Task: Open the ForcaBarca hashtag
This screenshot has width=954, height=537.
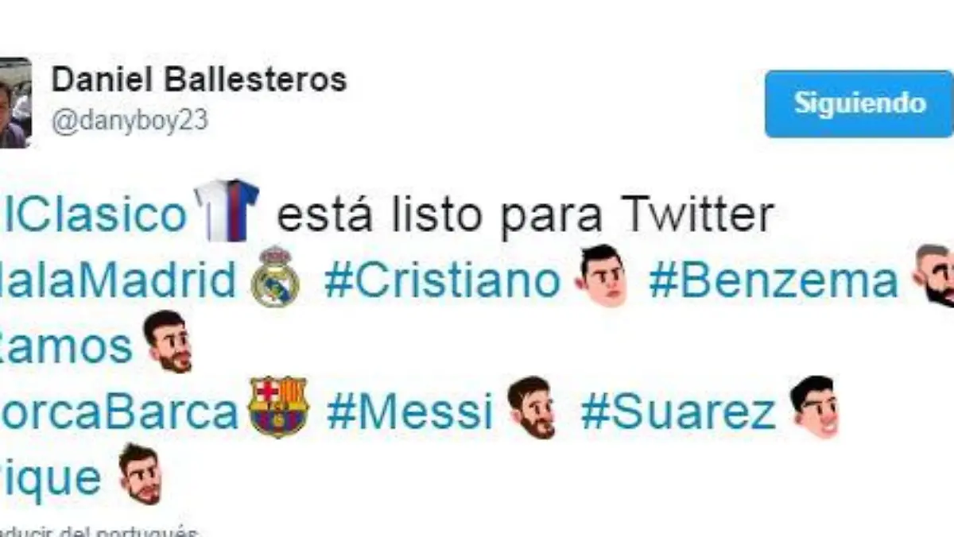Action: (x=119, y=412)
